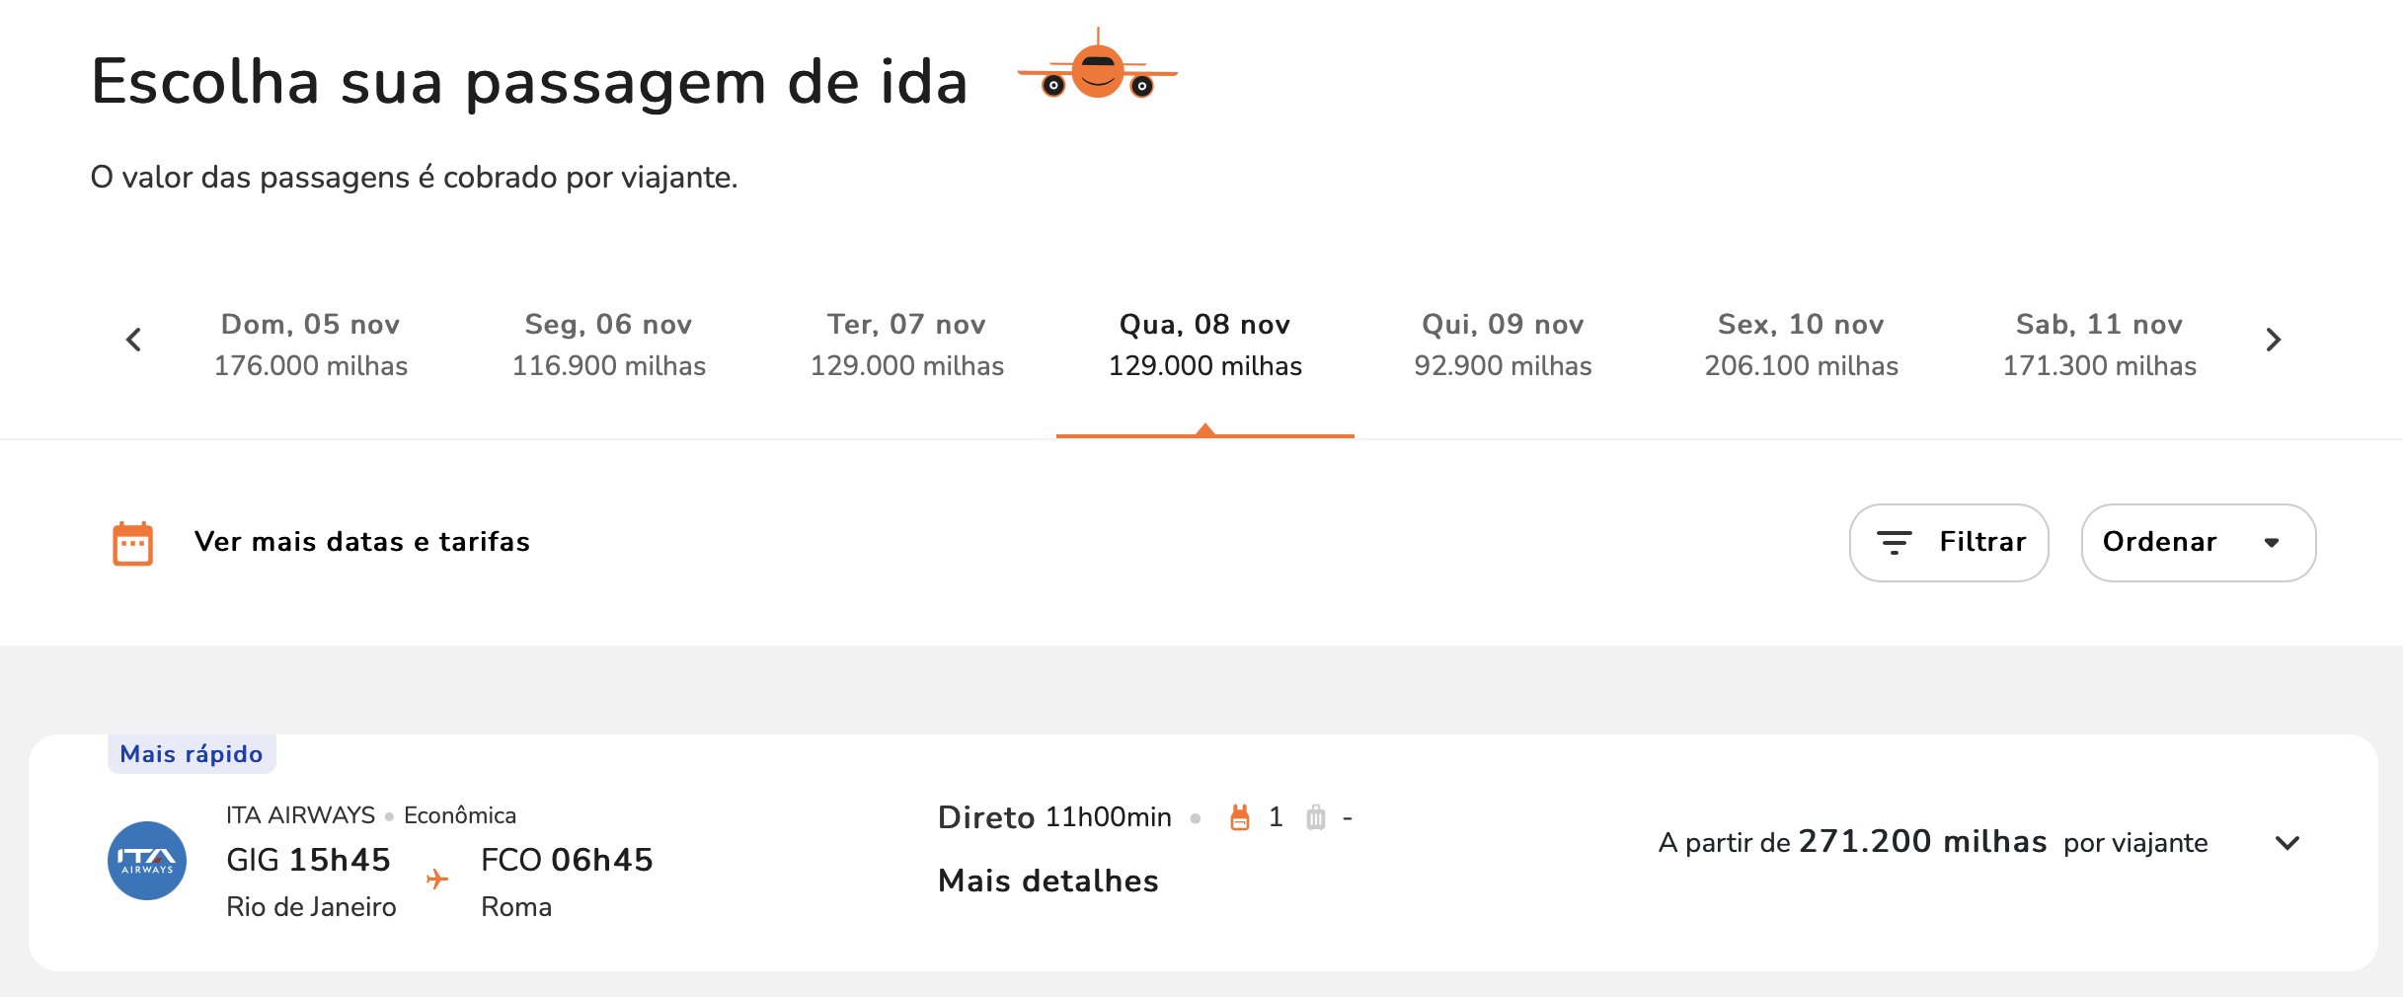Click Ver mais datas e tarifas link
Viewport: 2403px width, 997px height.
pyautogui.click(x=362, y=542)
